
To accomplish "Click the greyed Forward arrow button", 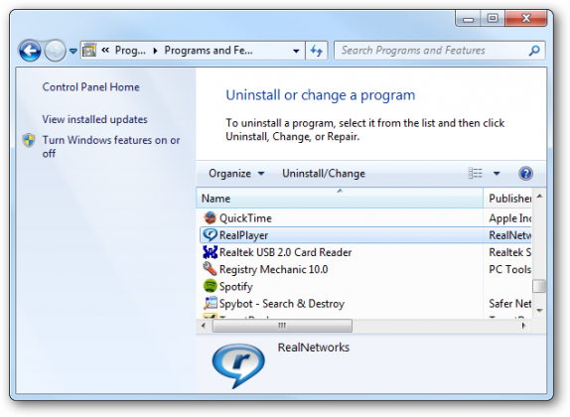I will tap(55, 51).
